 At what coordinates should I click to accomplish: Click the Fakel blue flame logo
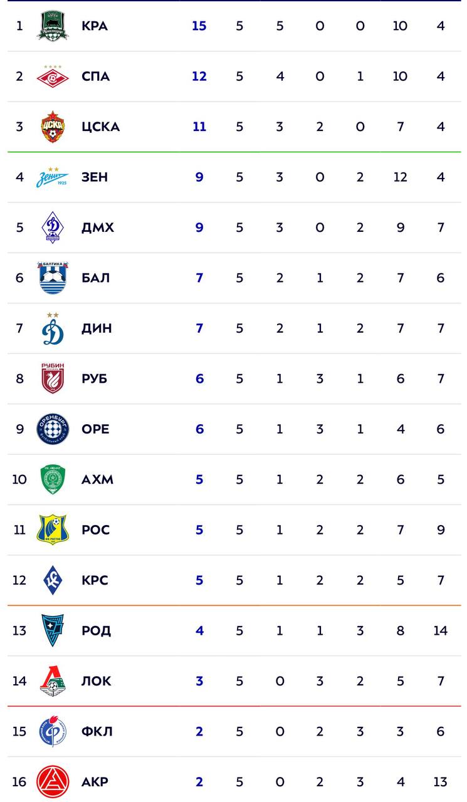click(52, 731)
